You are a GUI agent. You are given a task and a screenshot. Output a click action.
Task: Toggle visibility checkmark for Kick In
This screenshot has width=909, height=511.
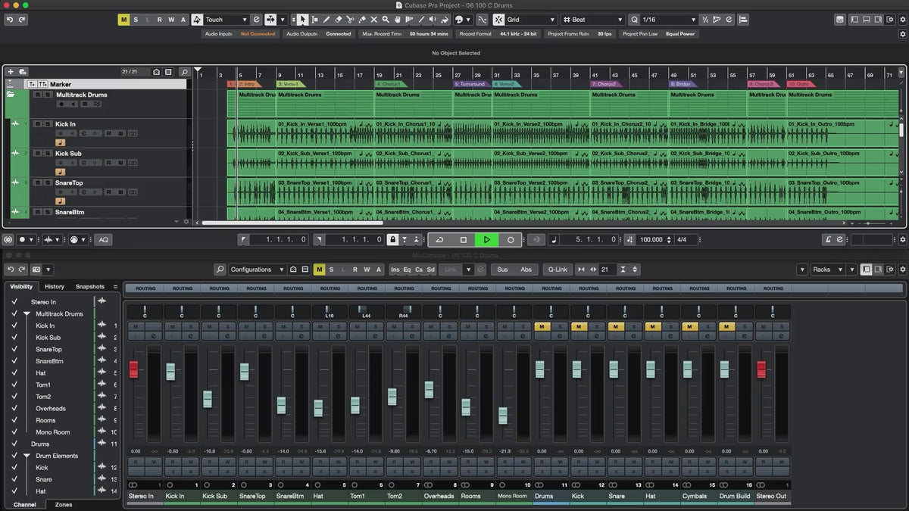coord(14,326)
